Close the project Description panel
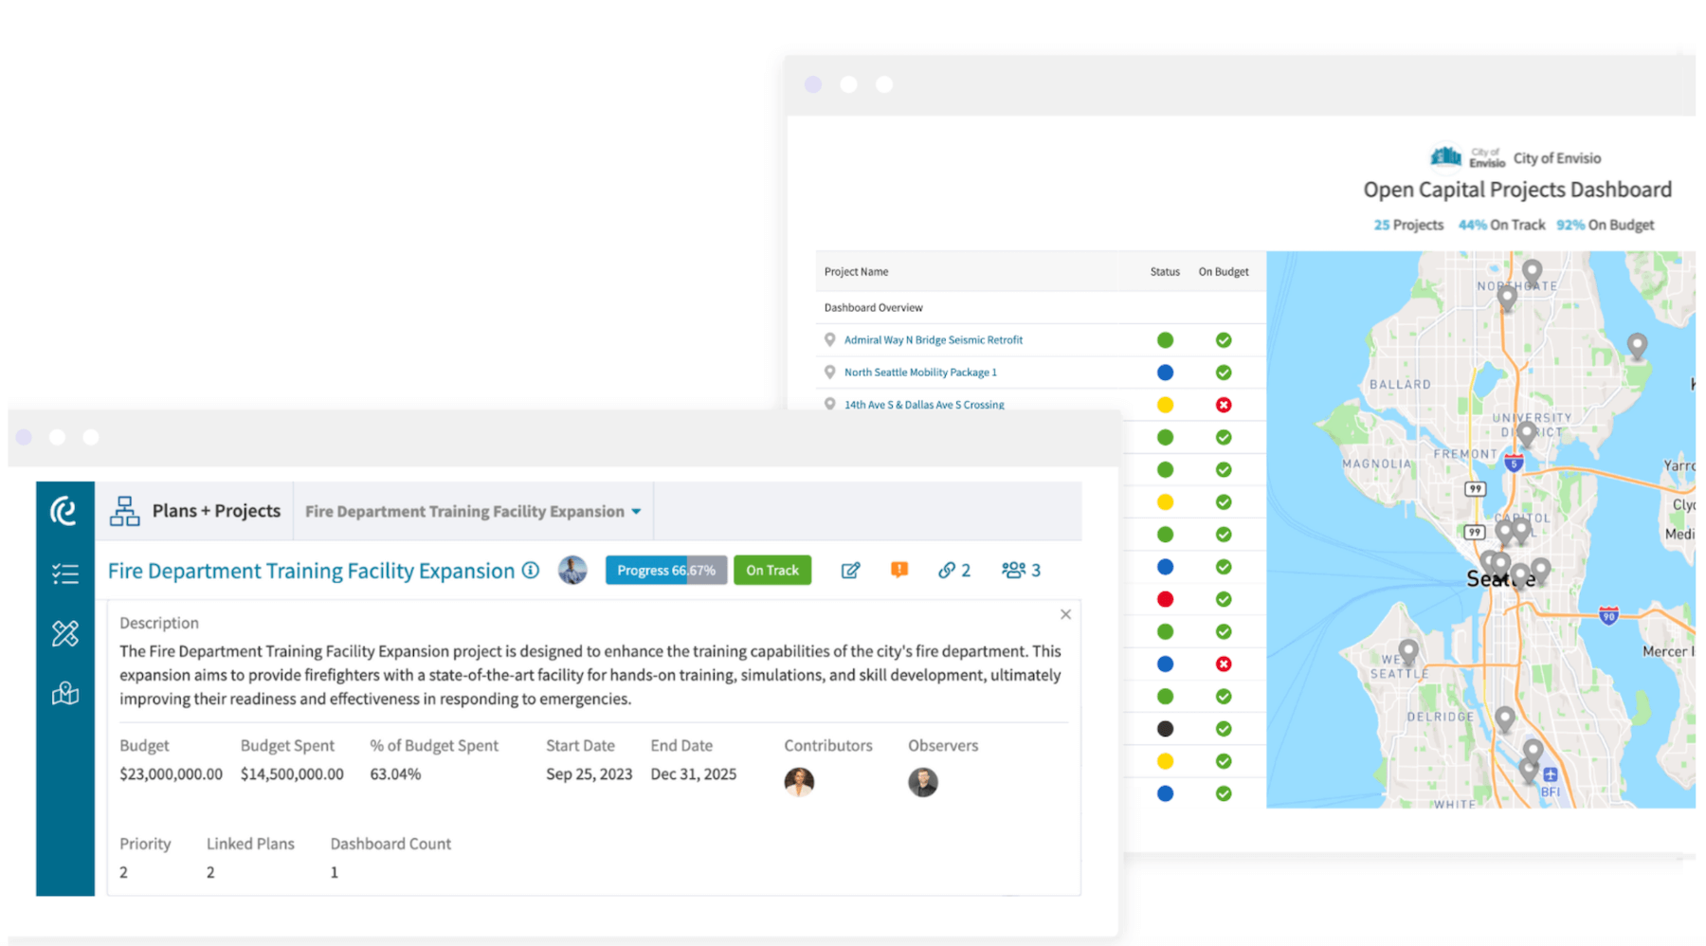1706x946 pixels. tap(1065, 614)
